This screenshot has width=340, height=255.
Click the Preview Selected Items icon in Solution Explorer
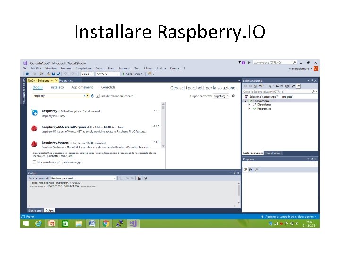click(x=298, y=86)
